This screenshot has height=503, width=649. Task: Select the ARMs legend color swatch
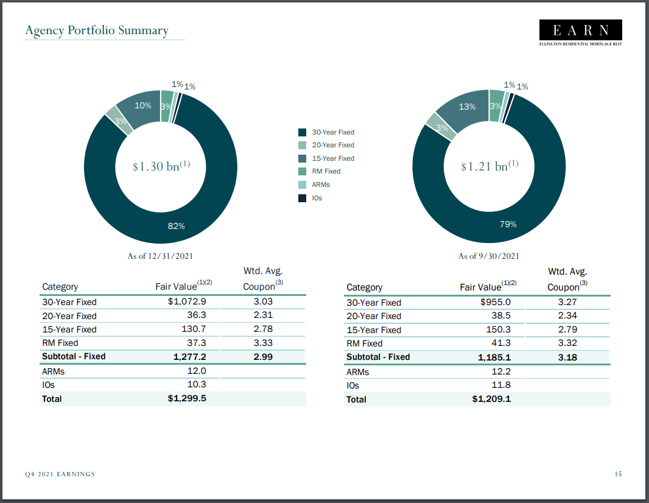tap(302, 185)
